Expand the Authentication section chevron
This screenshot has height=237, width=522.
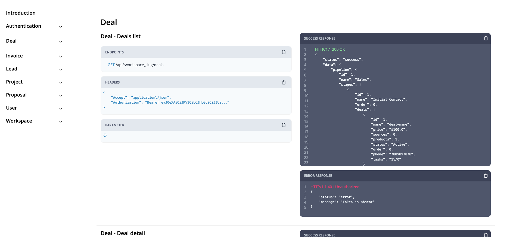click(61, 26)
